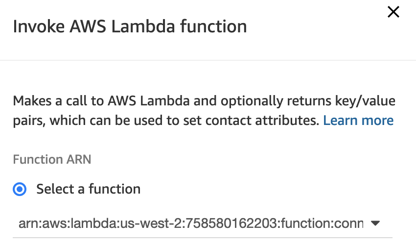Close the Invoke AWS Lambda function panel
Image resolution: width=416 pixels, height=247 pixels.
coord(393,13)
